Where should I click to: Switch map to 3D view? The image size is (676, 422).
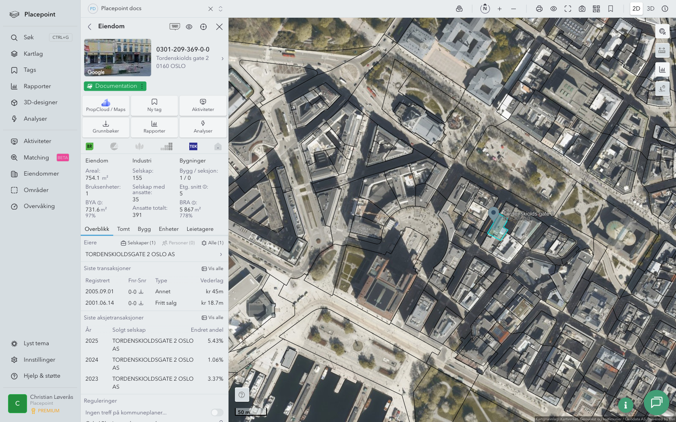(651, 9)
